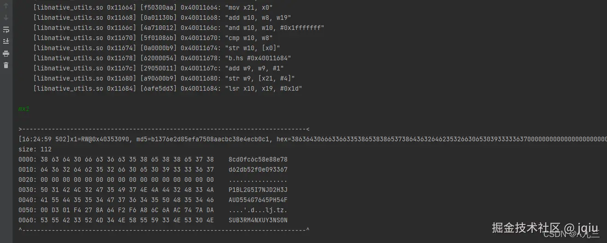Click the 掘金技术社区 @jqiu watermark
The image size is (607, 243).
pyautogui.click(x=545, y=228)
